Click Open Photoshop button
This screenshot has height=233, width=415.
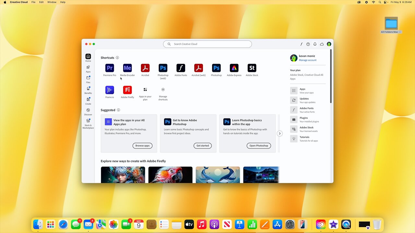(x=259, y=146)
